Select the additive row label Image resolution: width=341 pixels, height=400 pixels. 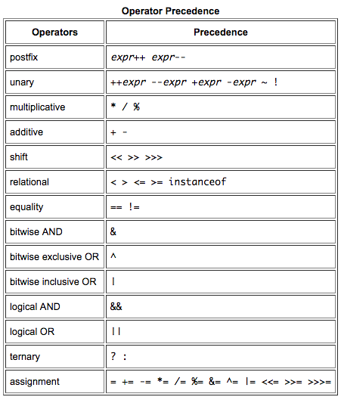click(x=26, y=132)
